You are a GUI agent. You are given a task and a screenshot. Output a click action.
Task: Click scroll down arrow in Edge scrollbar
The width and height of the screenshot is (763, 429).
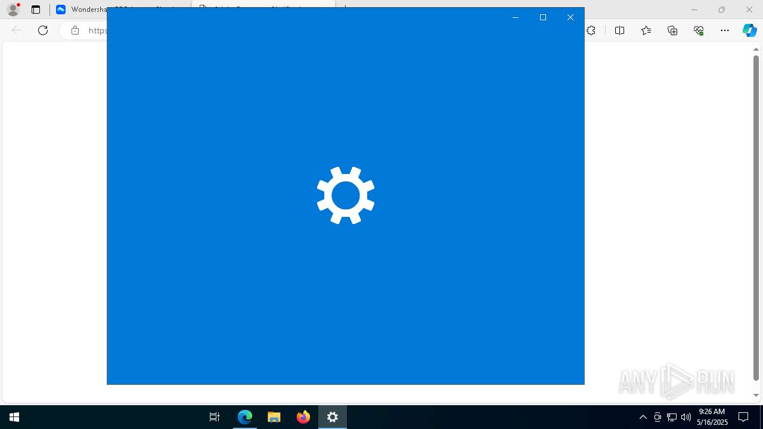(x=756, y=395)
